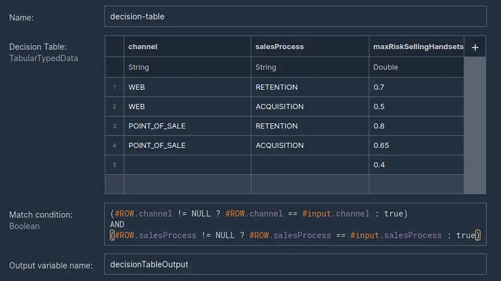
Task: Select the 0.8 value cell
Action: [416, 126]
